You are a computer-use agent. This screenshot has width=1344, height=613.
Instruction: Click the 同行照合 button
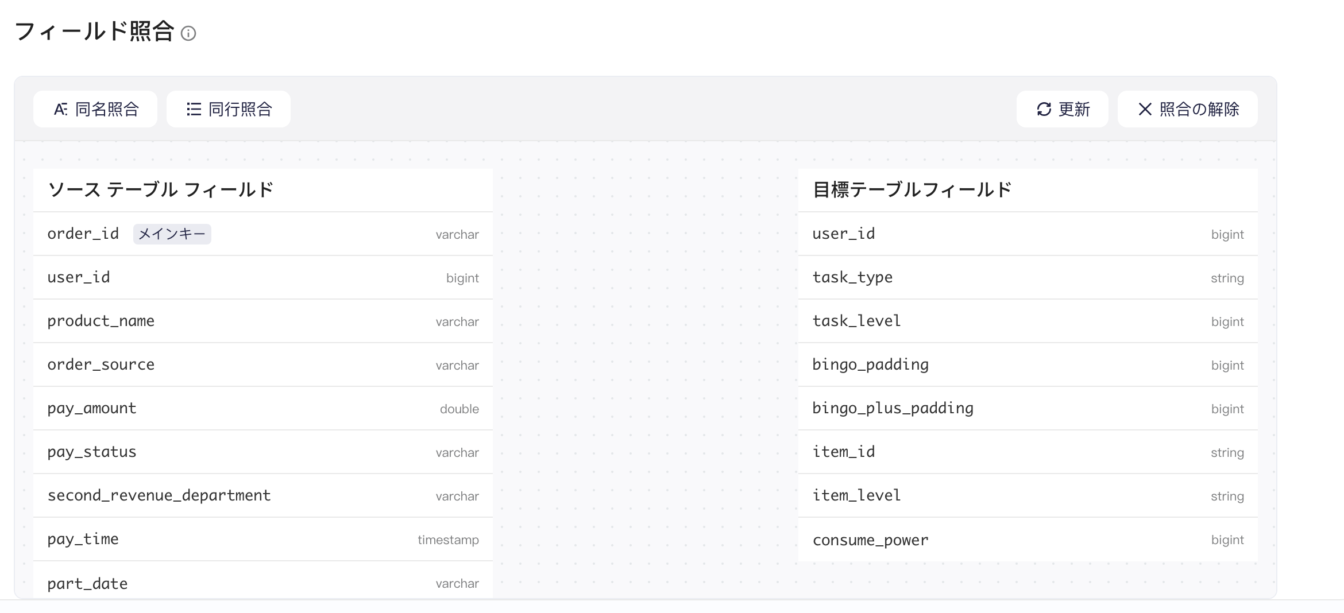[x=229, y=109]
